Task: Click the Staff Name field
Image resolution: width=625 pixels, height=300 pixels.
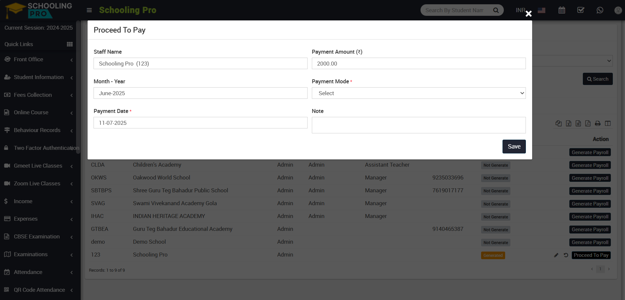Action: (x=201, y=64)
